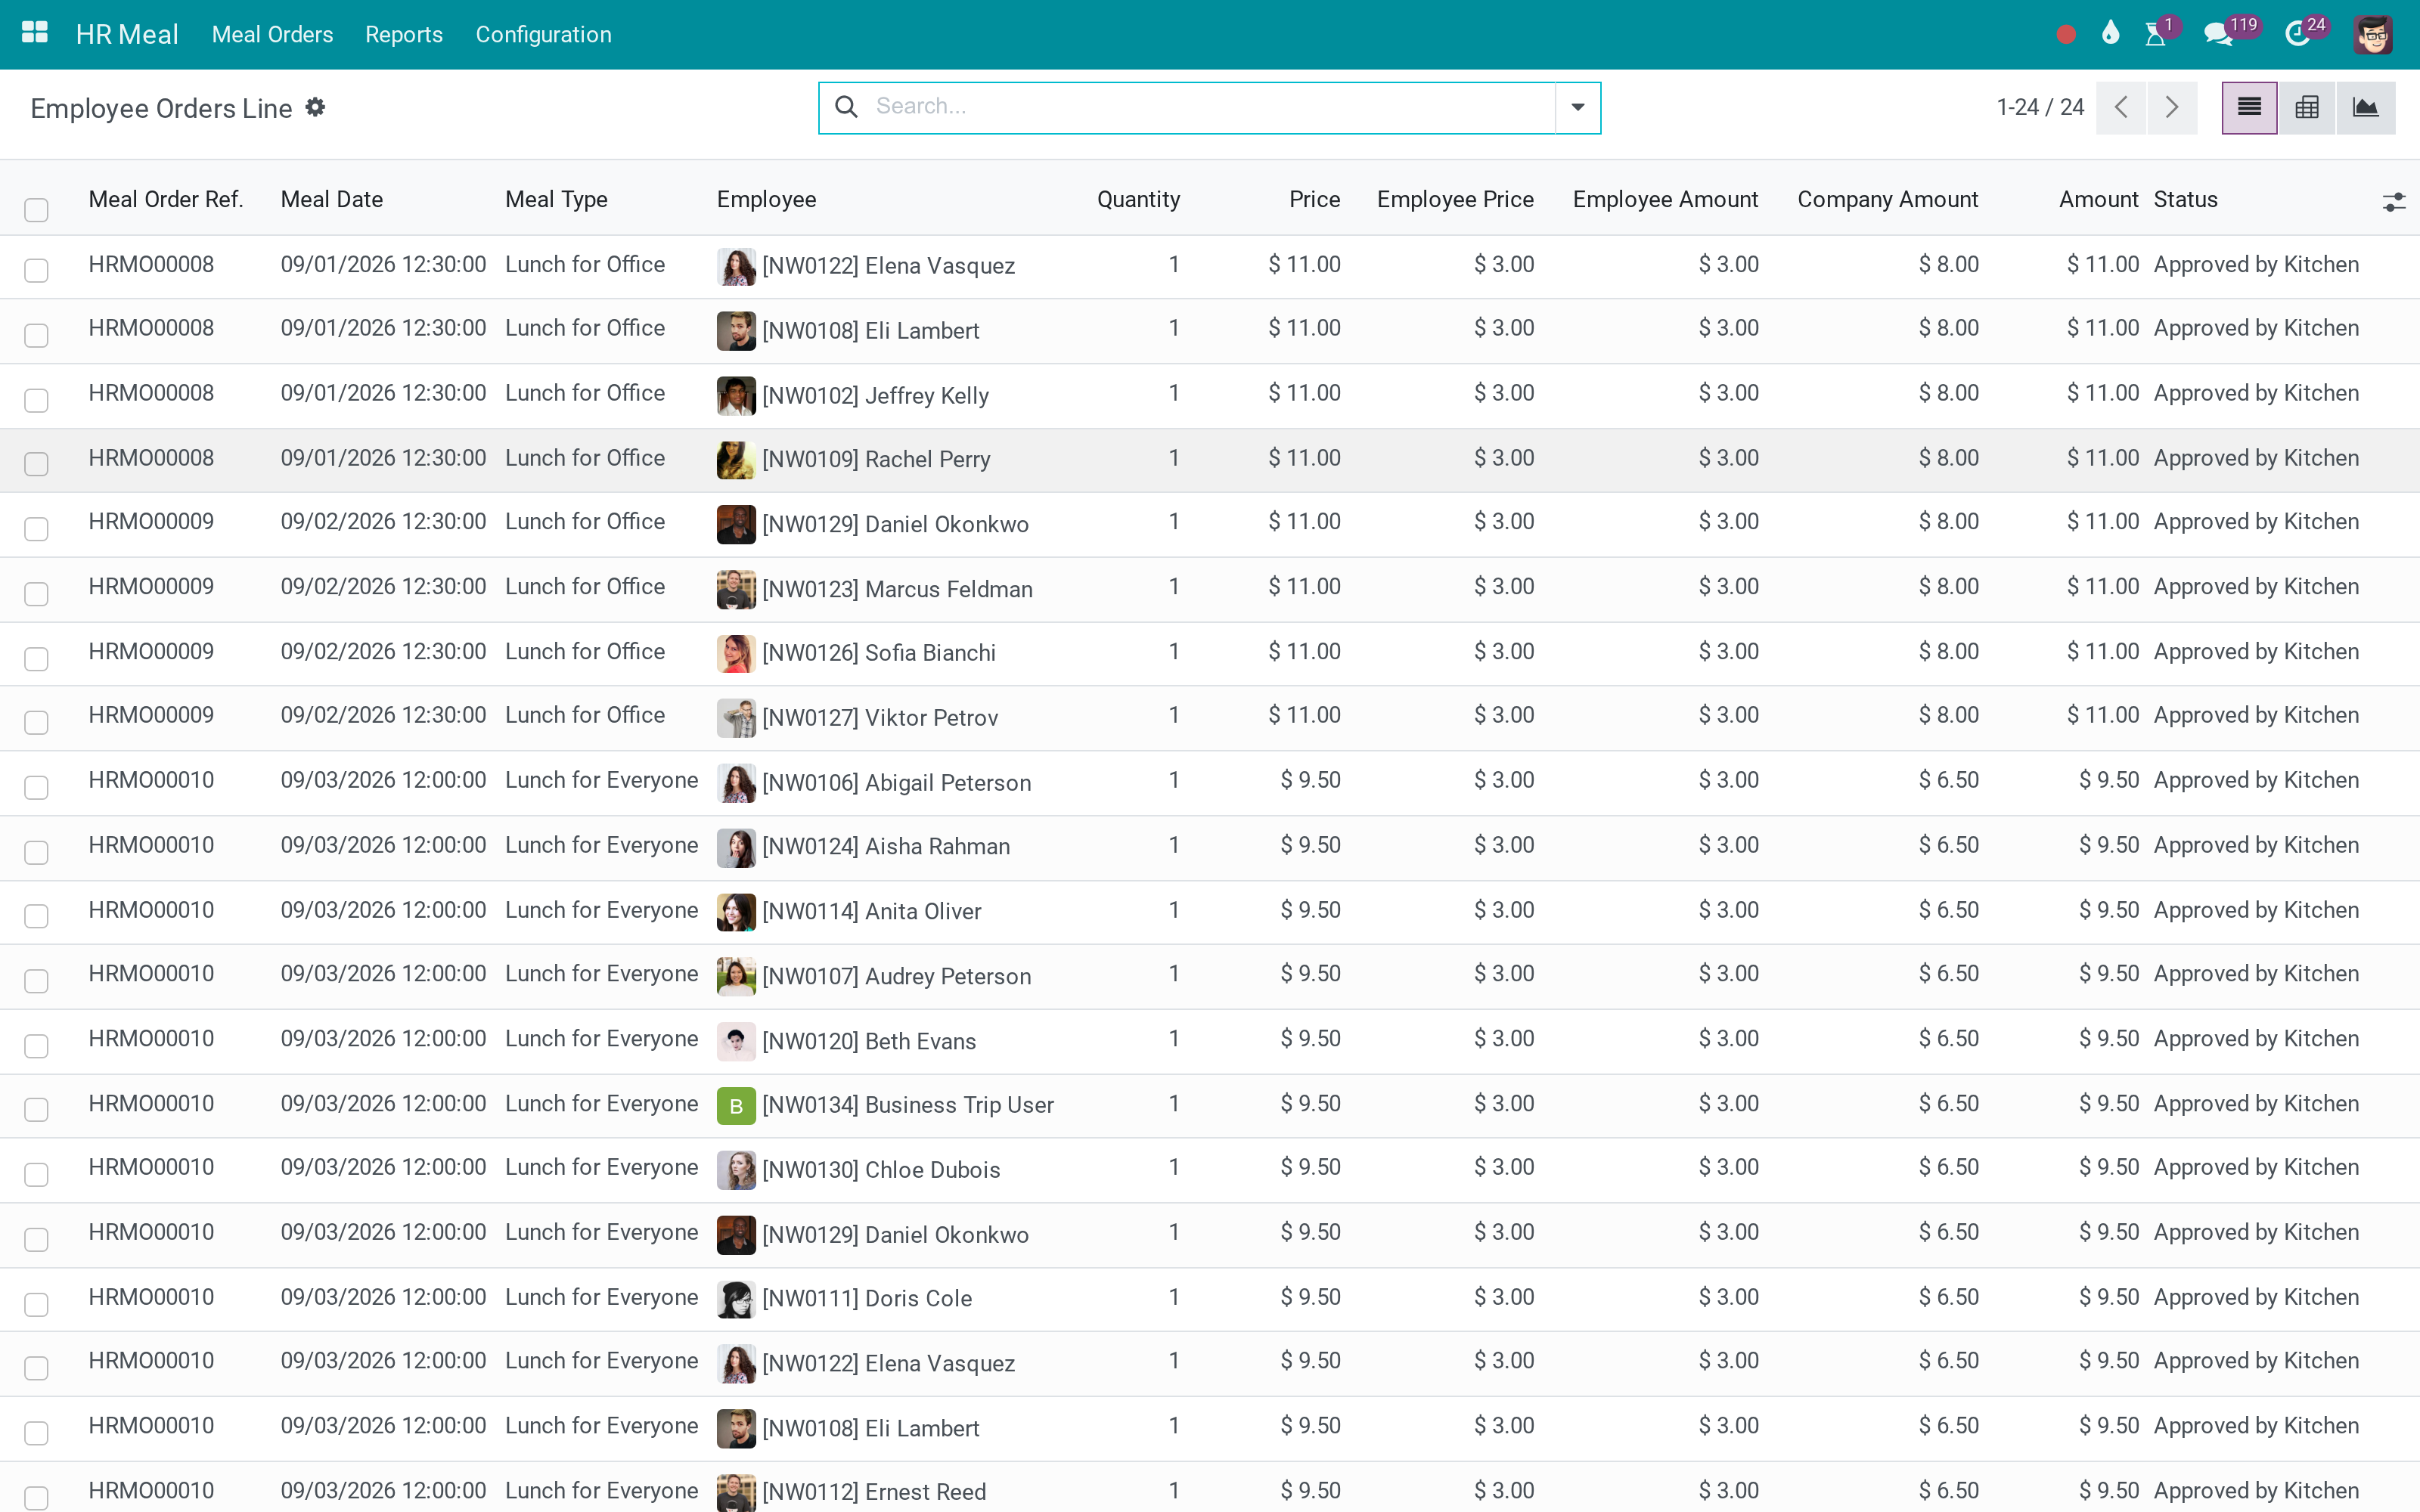Click Rachel Perry's avatar picture
Viewport: 2420px width, 1512px height.
[x=736, y=460]
